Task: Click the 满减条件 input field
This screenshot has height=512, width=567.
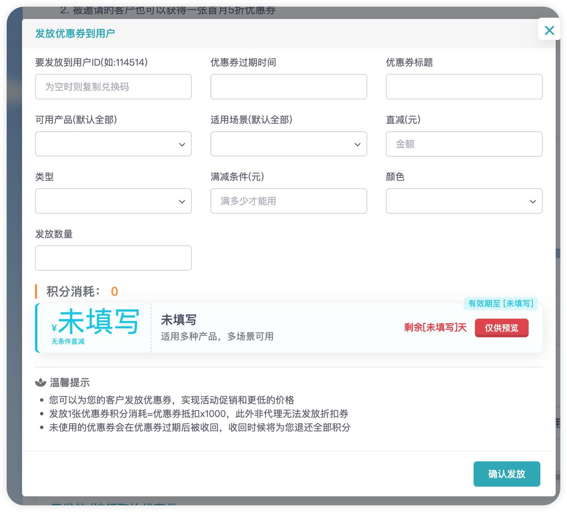Action: (289, 201)
